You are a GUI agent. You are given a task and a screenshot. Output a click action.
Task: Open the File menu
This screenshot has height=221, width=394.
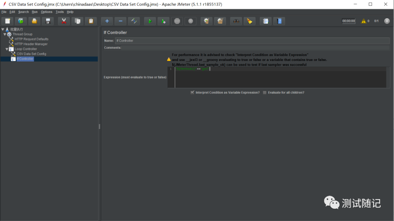pos(4,12)
